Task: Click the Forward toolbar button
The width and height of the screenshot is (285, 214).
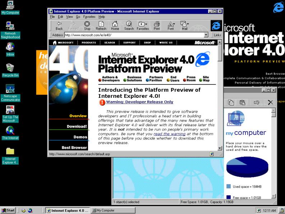Action: pyautogui.click(x=73, y=26)
